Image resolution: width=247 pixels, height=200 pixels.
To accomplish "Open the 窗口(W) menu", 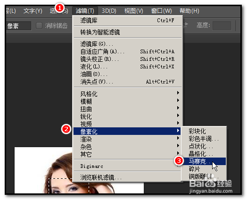I will 161,11.
